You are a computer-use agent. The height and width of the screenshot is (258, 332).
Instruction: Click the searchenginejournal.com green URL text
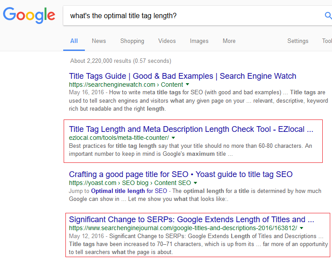183,228
